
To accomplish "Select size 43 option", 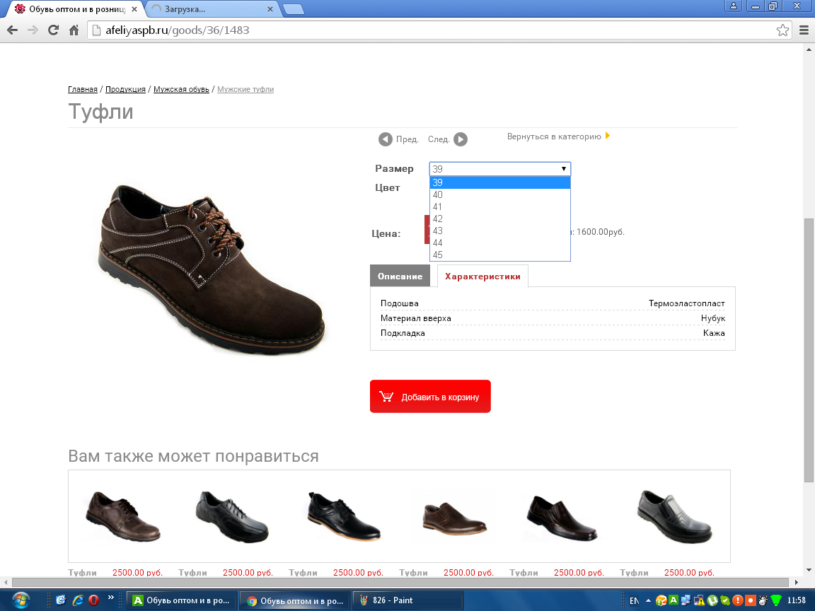I will [500, 231].
